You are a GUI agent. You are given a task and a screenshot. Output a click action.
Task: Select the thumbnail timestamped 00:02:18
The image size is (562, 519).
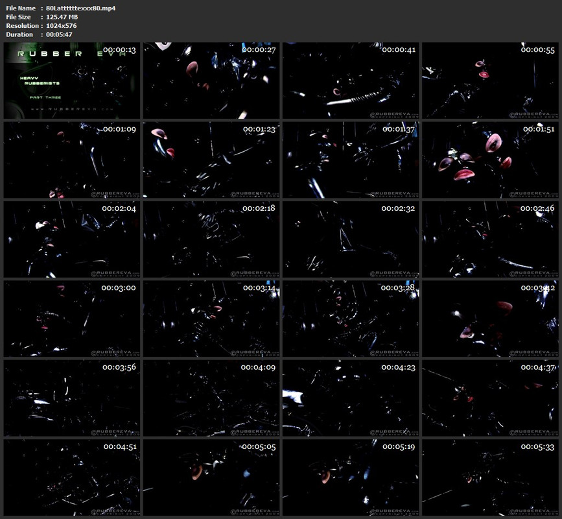(x=211, y=239)
